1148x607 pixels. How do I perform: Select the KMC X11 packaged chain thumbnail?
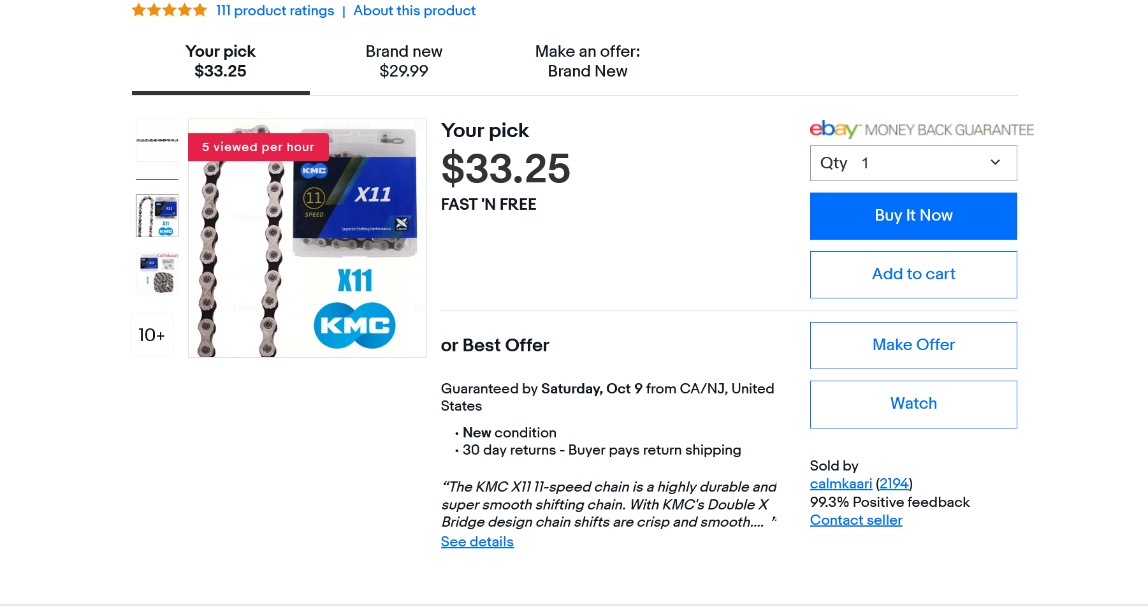[157, 216]
